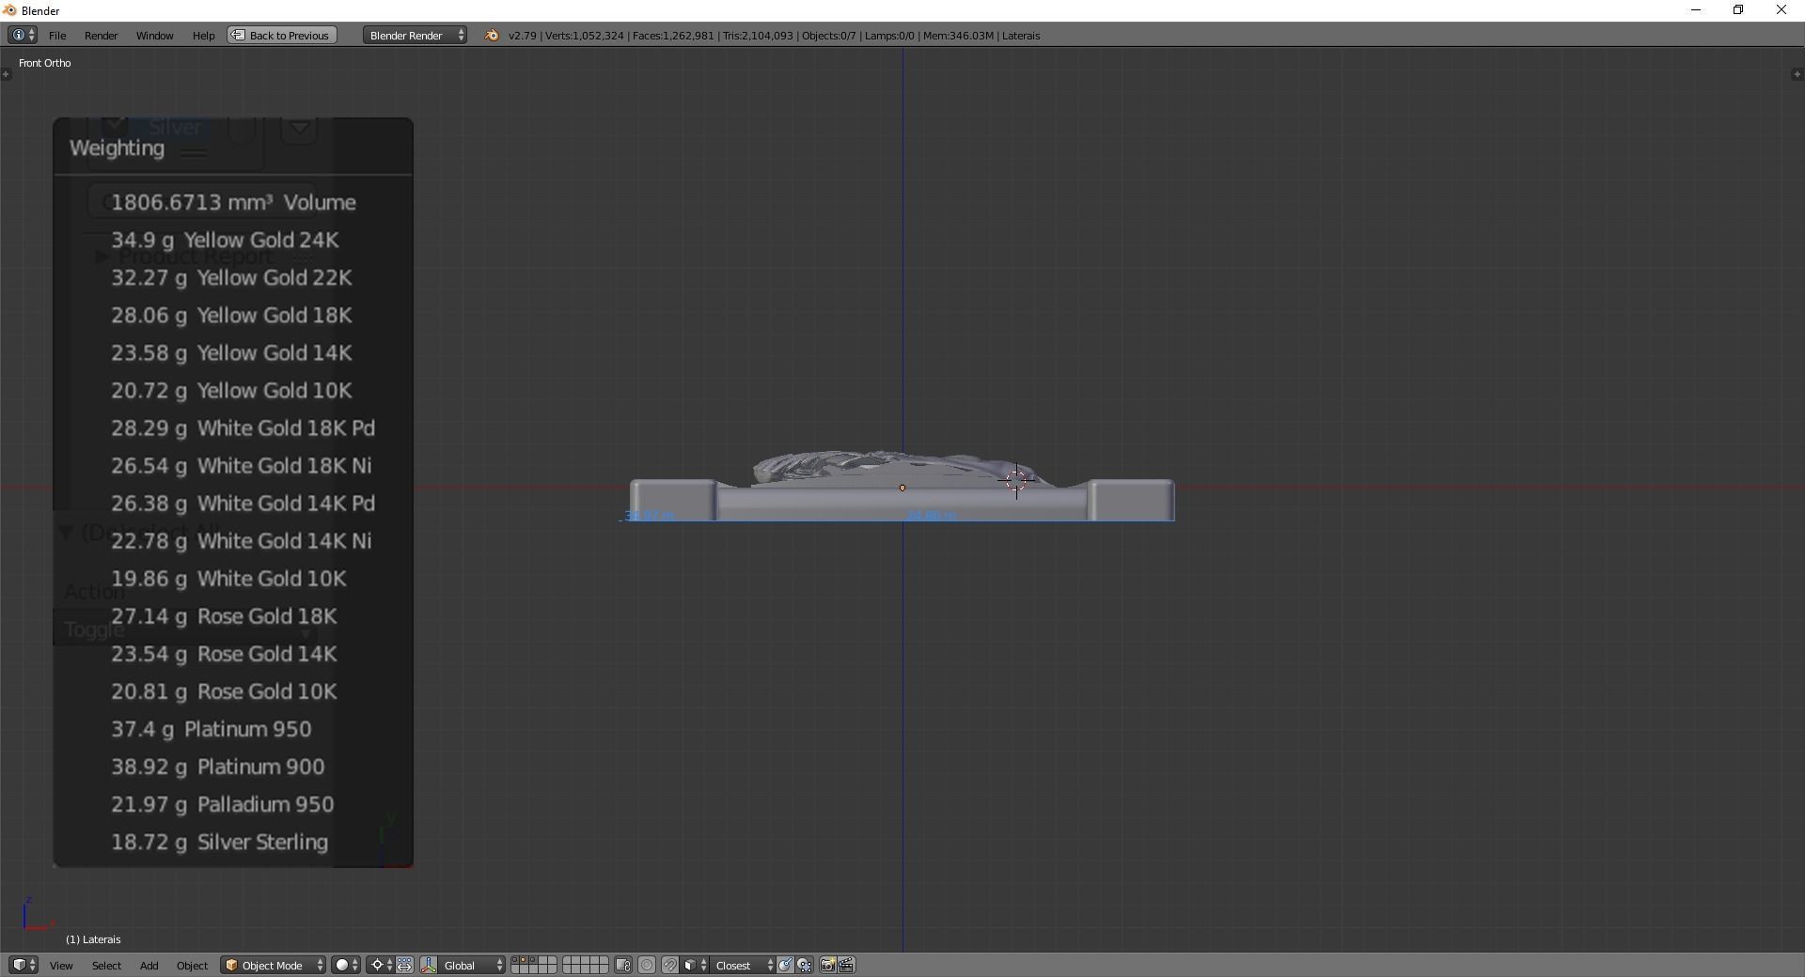Click the Verts:1,052,324 statistics text
The image size is (1805, 977).
point(585,36)
